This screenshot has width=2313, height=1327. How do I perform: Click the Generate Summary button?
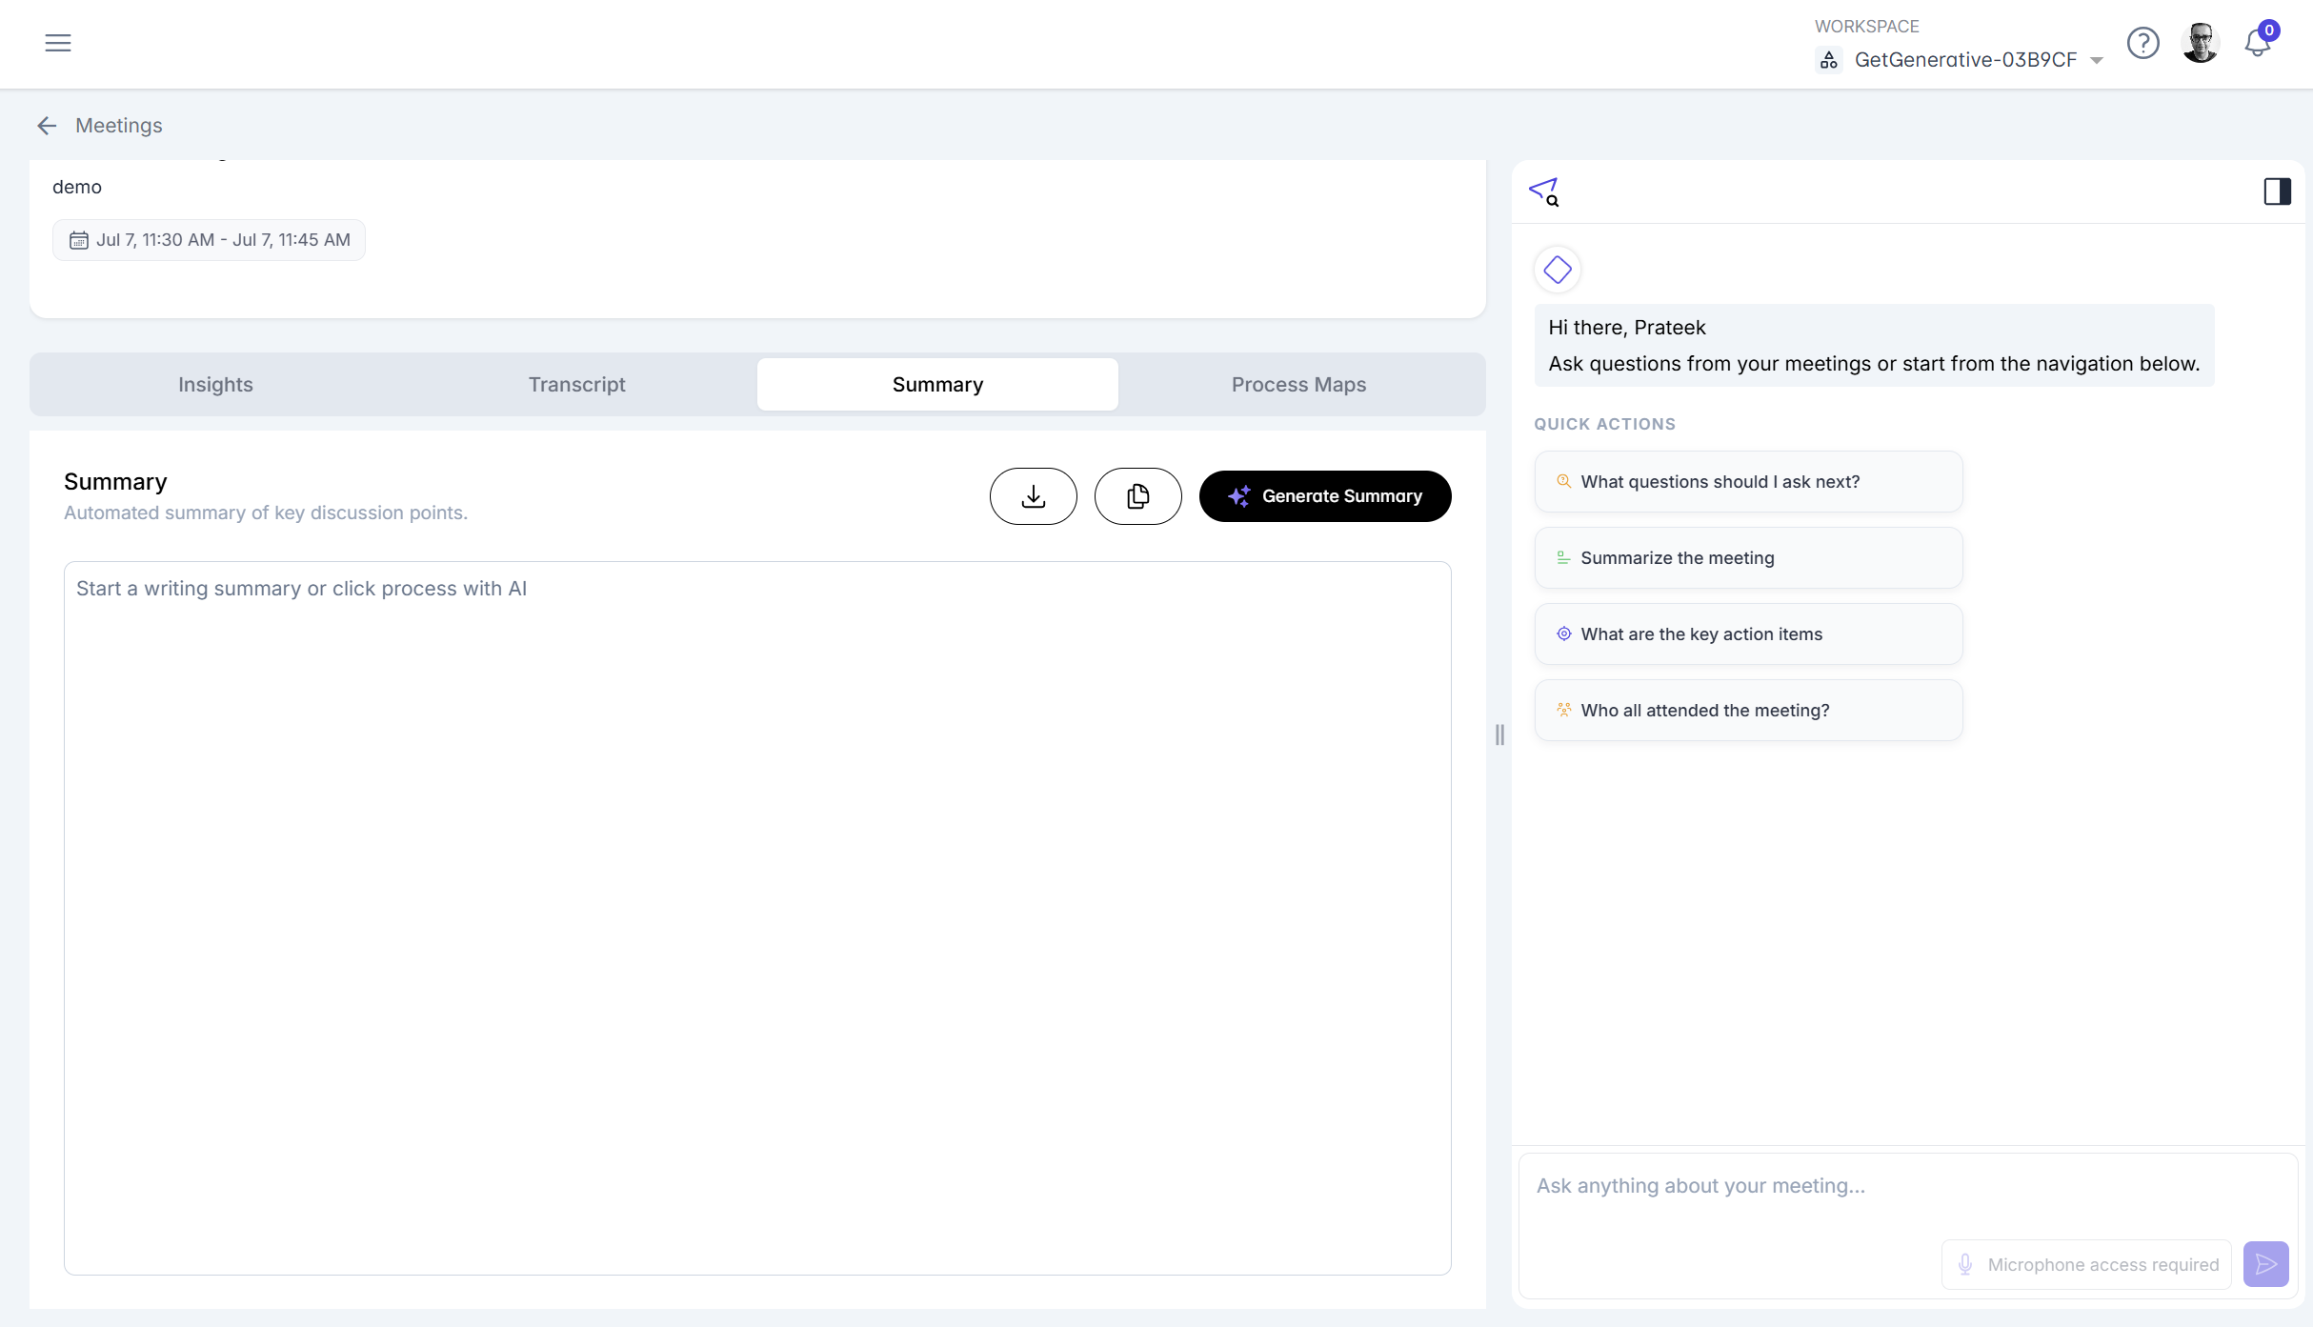(1325, 496)
